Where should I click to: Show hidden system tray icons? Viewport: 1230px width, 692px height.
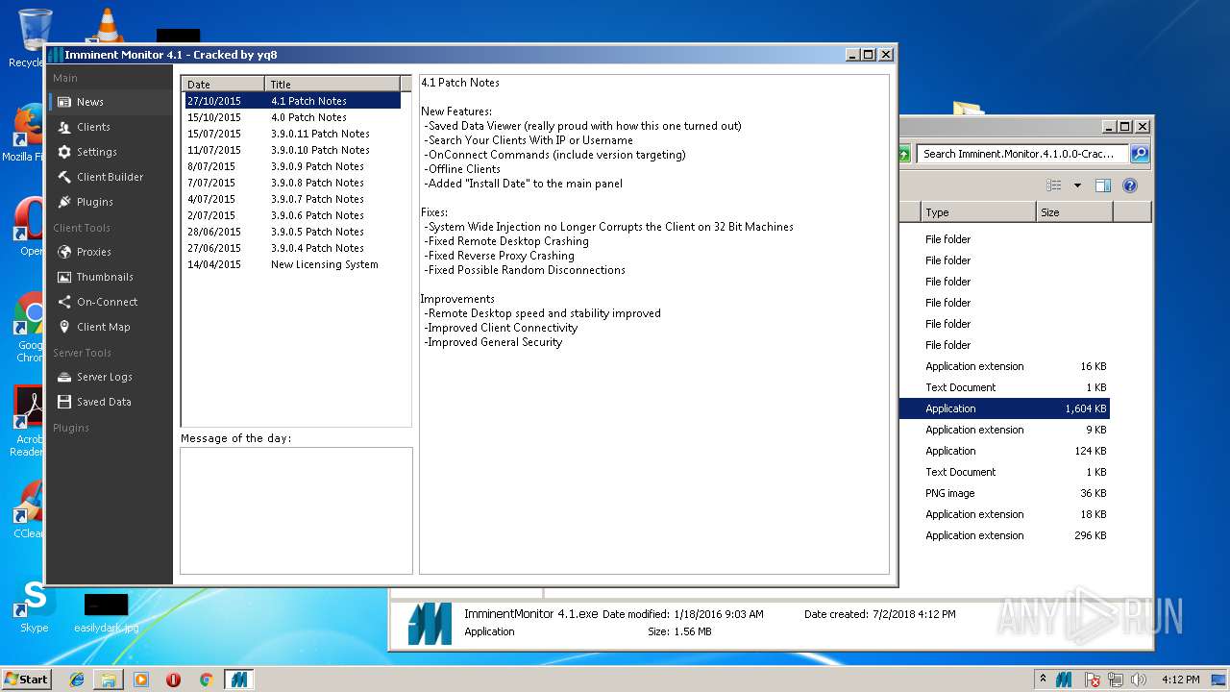[1044, 680]
